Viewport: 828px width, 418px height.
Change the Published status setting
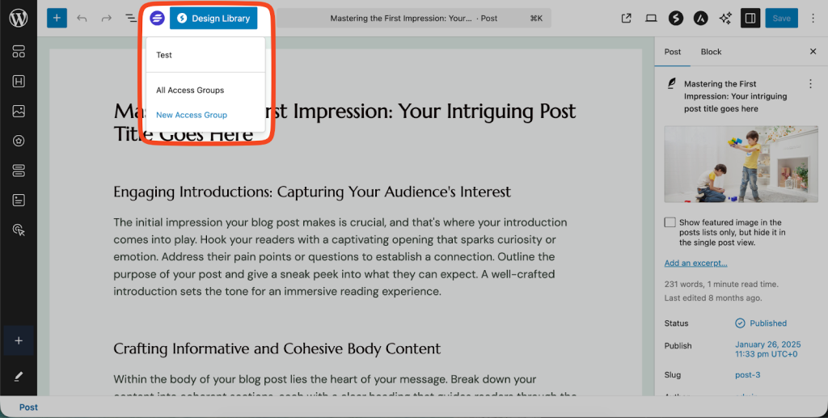(760, 323)
